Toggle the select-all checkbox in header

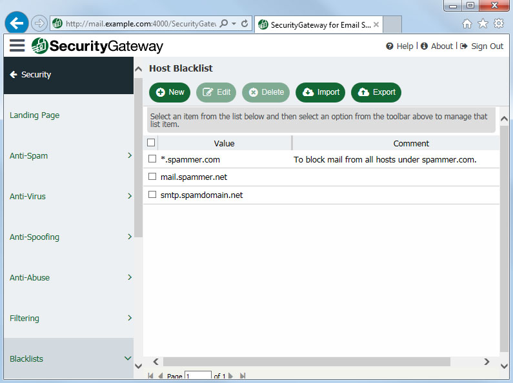(151, 142)
